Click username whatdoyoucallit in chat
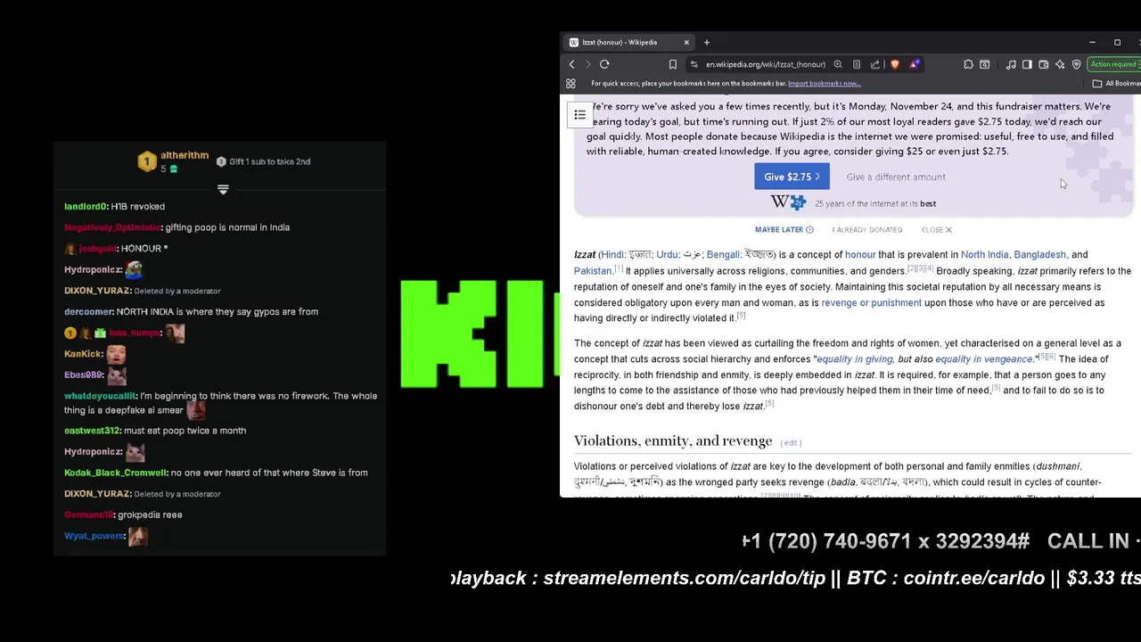1141x642 pixels. (100, 396)
